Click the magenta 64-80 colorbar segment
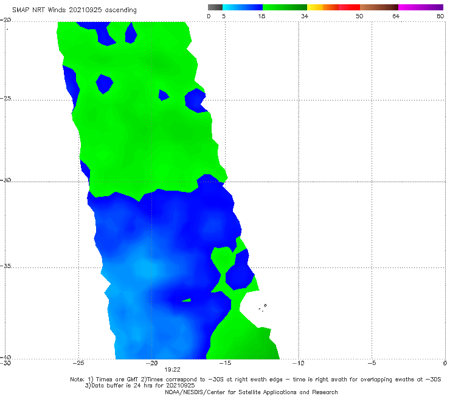This screenshot has width=450, height=396. pyautogui.click(x=421, y=7)
